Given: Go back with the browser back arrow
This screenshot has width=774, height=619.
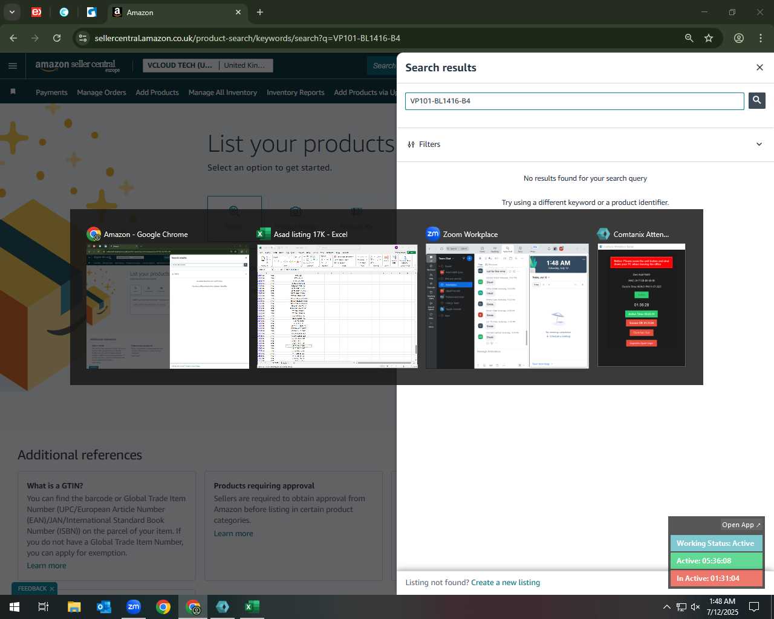Looking at the screenshot, I should (13, 38).
